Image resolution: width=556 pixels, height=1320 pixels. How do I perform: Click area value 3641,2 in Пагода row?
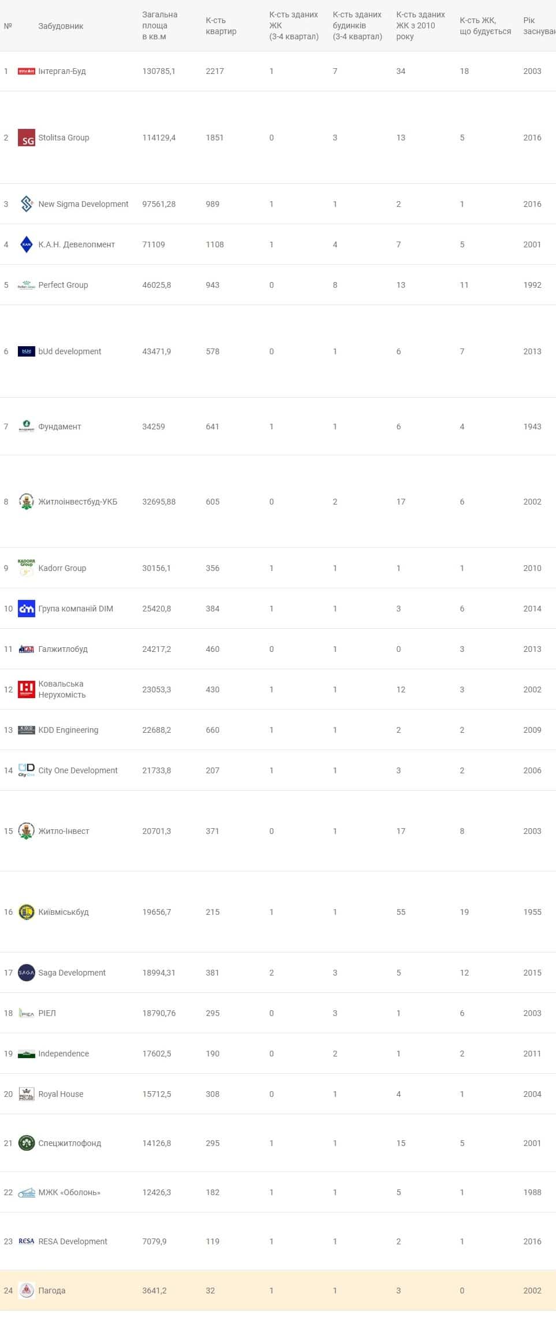pos(154,1291)
